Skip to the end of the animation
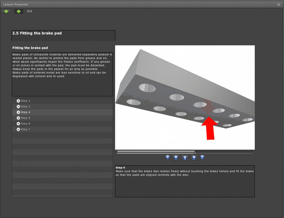Viewport: 284px width, 218px height. (203, 157)
